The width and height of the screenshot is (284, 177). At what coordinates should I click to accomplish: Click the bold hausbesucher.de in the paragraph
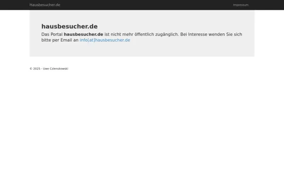pos(83,34)
